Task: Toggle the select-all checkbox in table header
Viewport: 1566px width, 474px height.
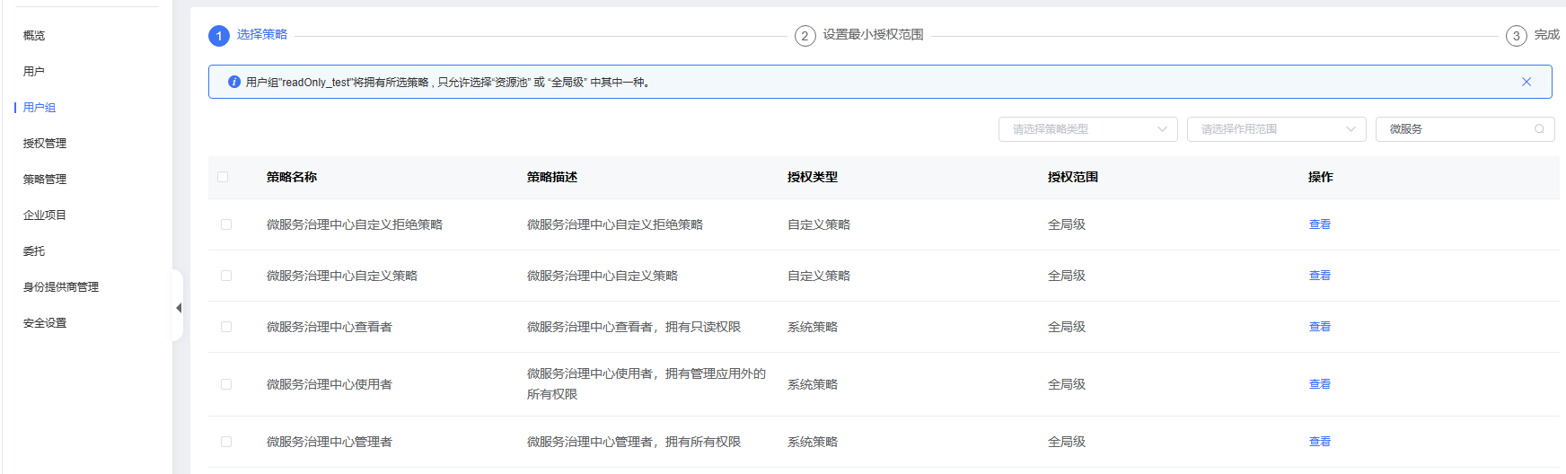Action: pyautogui.click(x=223, y=177)
